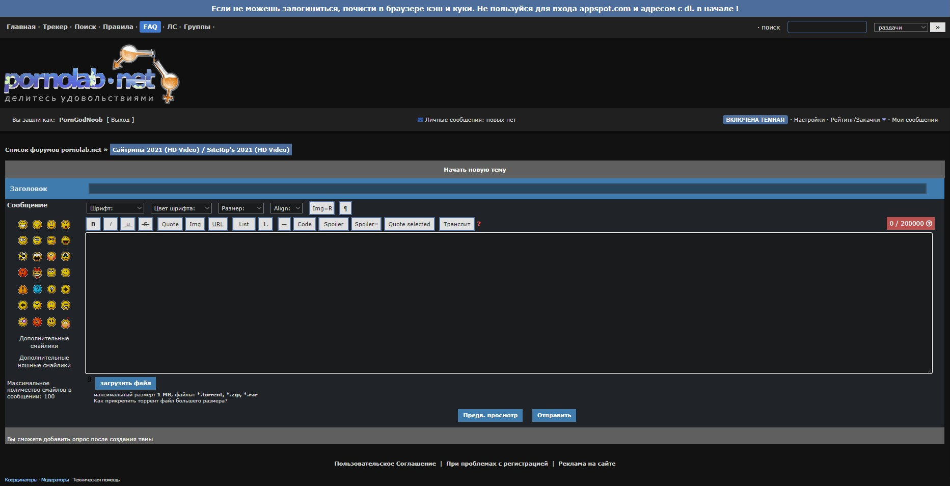Toggle the ВКЛЮЧЕНА ТЕМНАЯ dark theme switch
Viewport: 950px width, 486px height.
coord(755,120)
